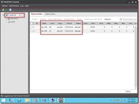Open the blue help icon in toolbar

10,10
